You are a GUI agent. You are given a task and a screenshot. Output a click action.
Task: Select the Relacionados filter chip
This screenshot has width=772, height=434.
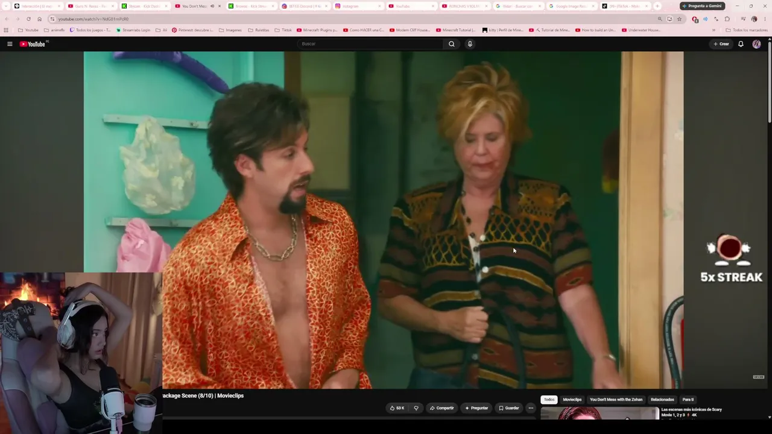click(x=662, y=400)
